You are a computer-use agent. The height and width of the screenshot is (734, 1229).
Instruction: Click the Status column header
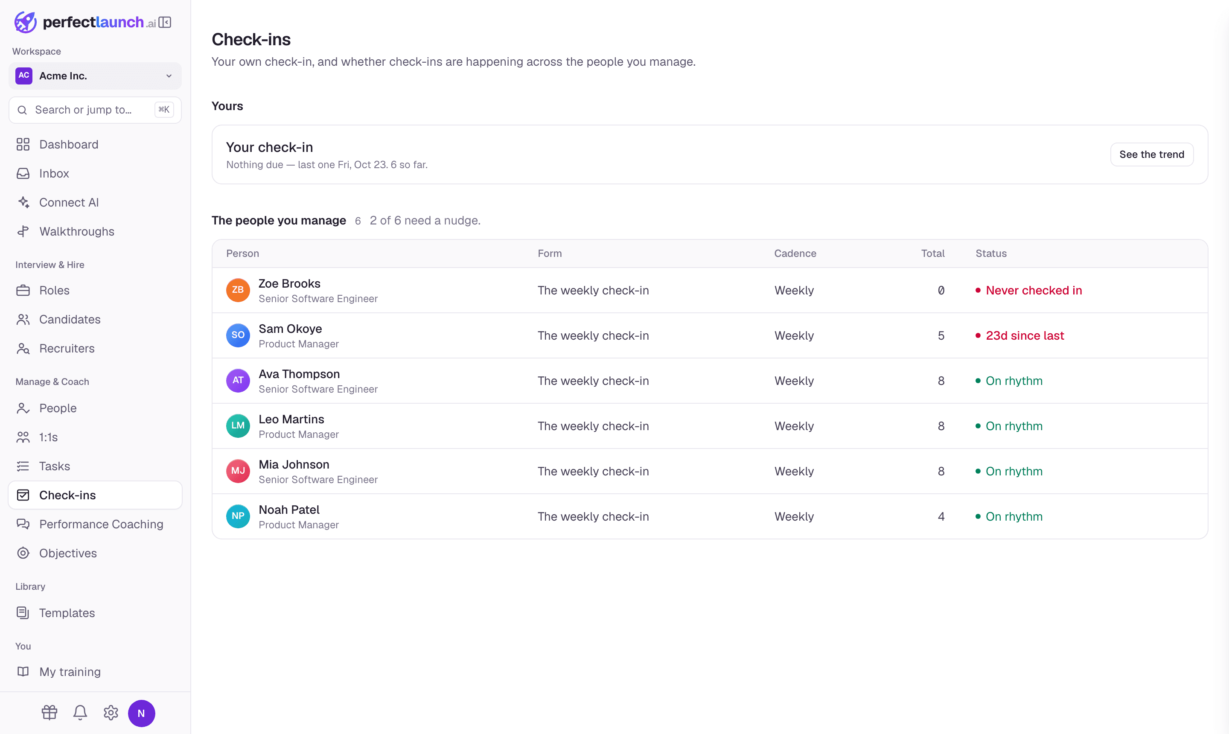tap(990, 253)
